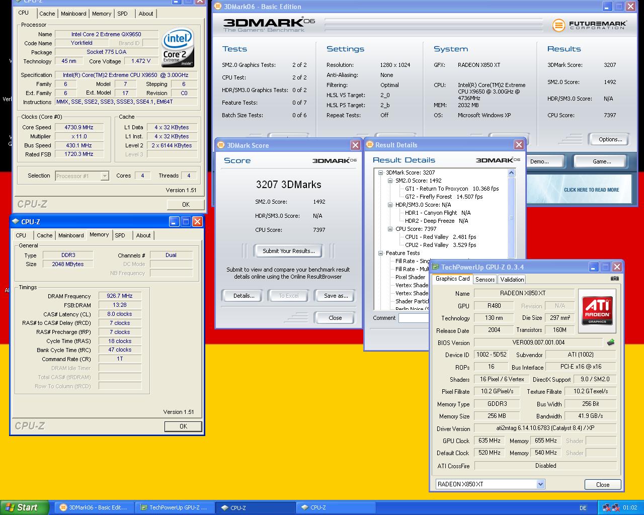Select GT2 - Firefly Forest result row

click(x=444, y=197)
